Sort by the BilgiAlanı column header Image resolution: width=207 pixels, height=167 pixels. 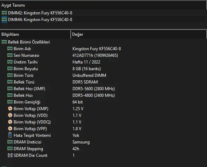pyautogui.click(x=35, y=34)
